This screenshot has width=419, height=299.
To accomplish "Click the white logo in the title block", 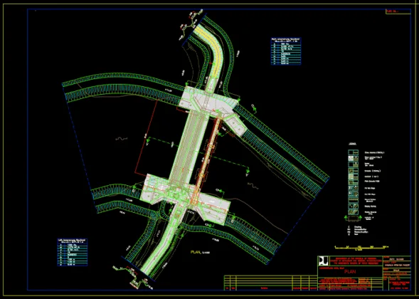I will (x=324, y=261).
